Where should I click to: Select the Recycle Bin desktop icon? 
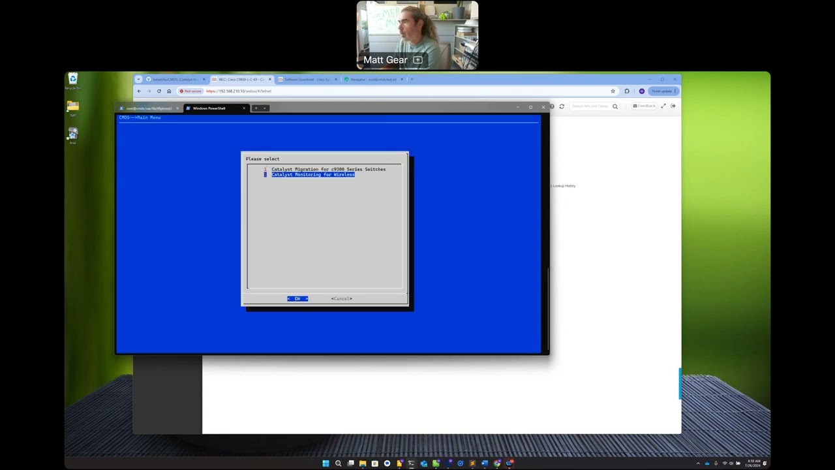tap(73, 81)
